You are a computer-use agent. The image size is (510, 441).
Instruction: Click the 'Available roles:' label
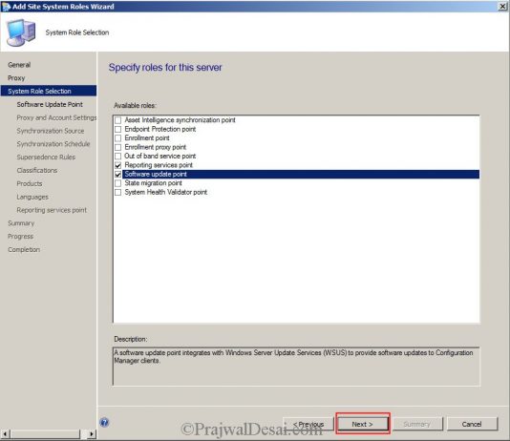[135, 105]
